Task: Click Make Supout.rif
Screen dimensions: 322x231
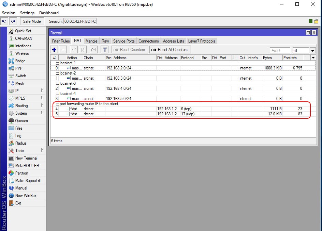Action: click(27, 181)
